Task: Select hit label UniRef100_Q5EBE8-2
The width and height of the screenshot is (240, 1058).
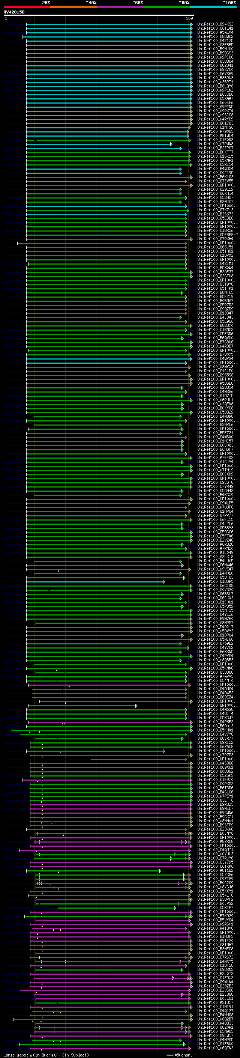Action: click(218, 235)
